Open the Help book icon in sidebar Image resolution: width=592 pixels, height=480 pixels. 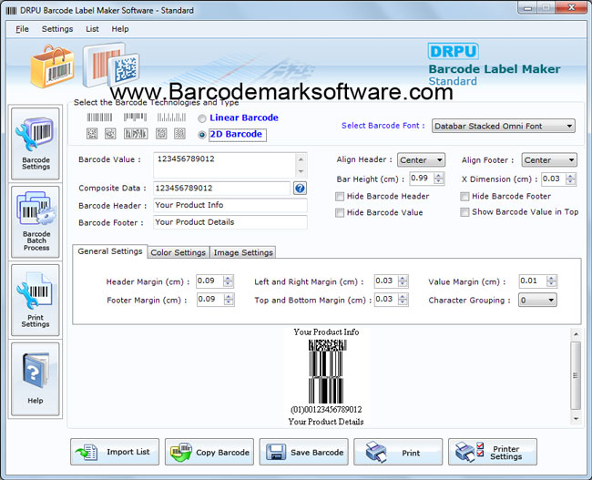(36, 379)
